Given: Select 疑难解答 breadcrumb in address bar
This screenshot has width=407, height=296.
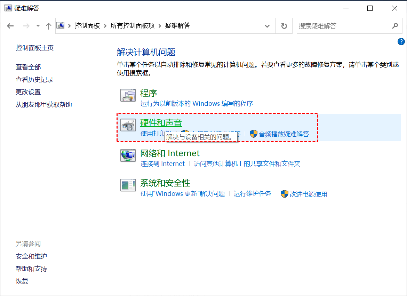Looking at the screenshot, I should (x=178, y=25).
